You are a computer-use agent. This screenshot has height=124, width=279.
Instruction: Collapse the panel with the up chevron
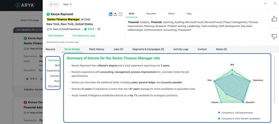265,4
